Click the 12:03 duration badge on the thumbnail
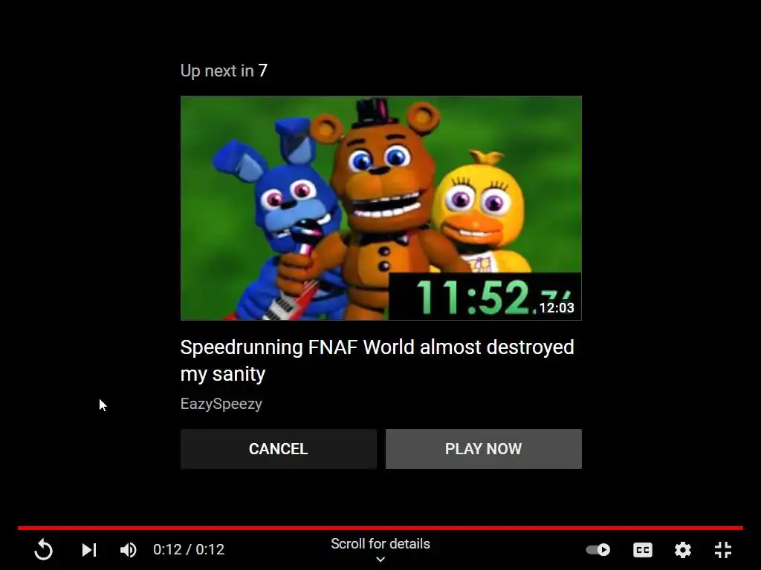 click(x=557, y=308)
